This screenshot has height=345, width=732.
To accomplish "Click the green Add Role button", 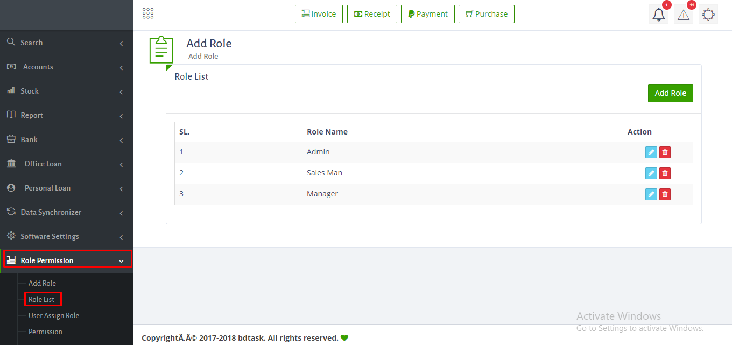I will click(x=671, y=93).
